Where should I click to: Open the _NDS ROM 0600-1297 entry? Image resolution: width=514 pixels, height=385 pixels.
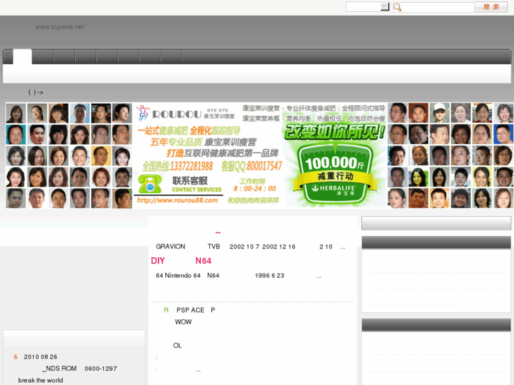[79, 369]
